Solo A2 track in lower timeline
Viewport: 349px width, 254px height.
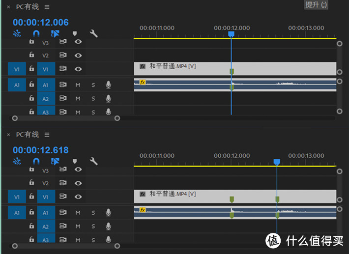click(x=93, y=226)
